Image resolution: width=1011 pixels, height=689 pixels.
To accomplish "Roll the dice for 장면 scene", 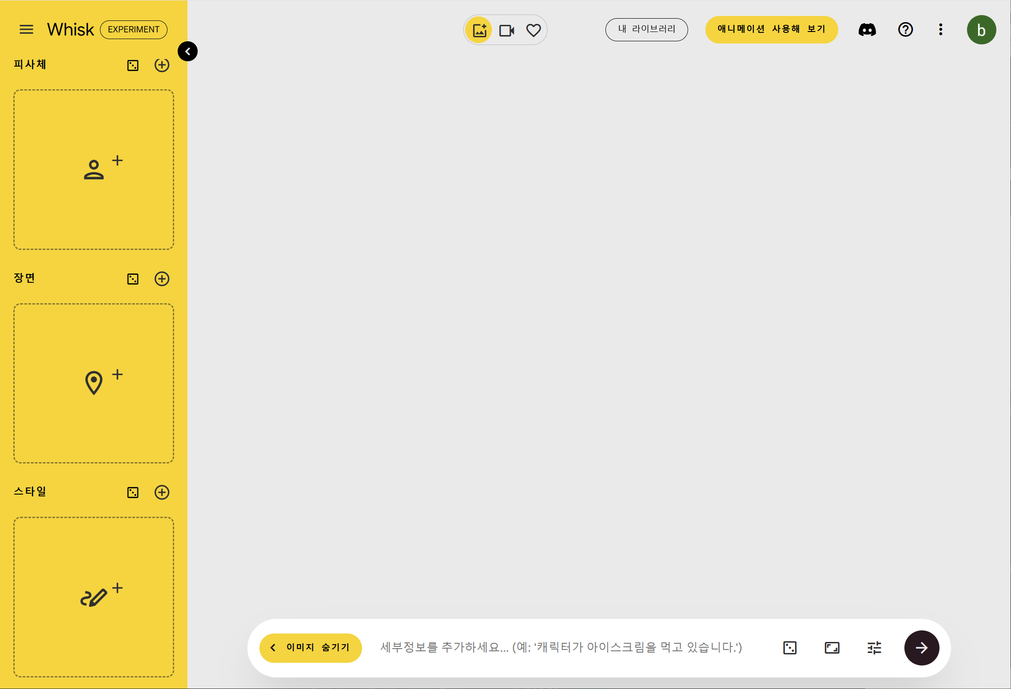I will 133,279.
